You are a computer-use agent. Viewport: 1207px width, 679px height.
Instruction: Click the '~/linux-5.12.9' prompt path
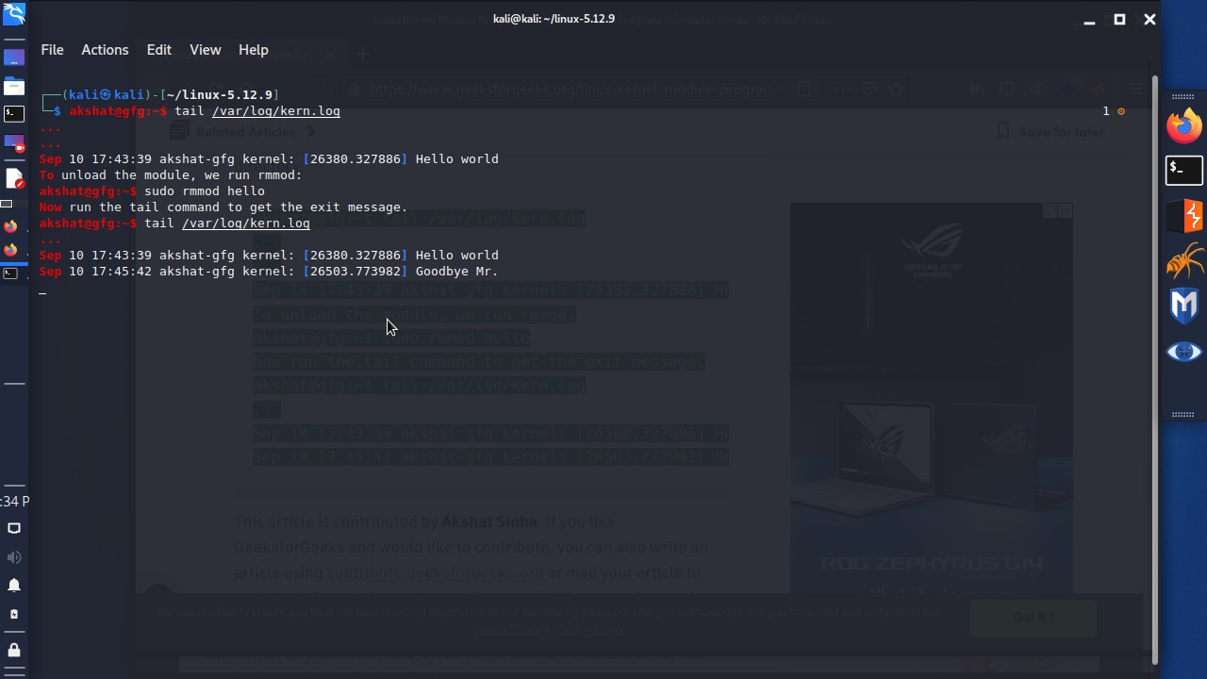click(x=221, y=94)
